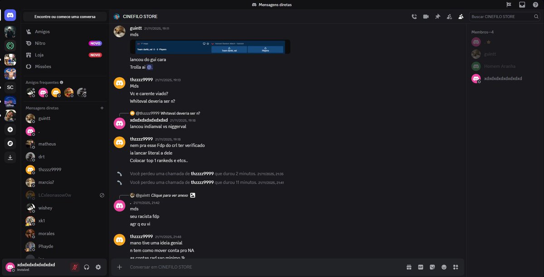
Task: Open Discord home direct messages icon
Action: 10,15
